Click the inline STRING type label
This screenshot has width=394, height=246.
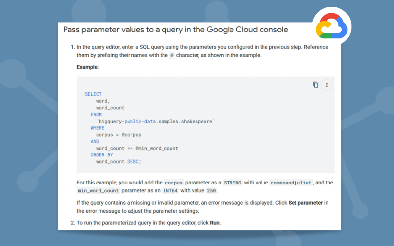[232, 183]
